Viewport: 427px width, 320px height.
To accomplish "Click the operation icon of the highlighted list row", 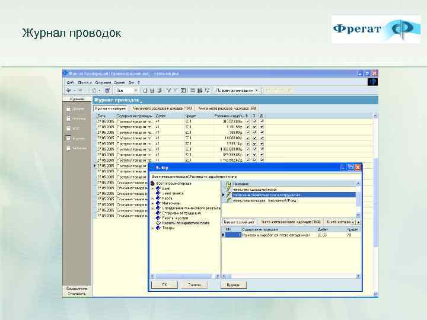I will [229, 195].
